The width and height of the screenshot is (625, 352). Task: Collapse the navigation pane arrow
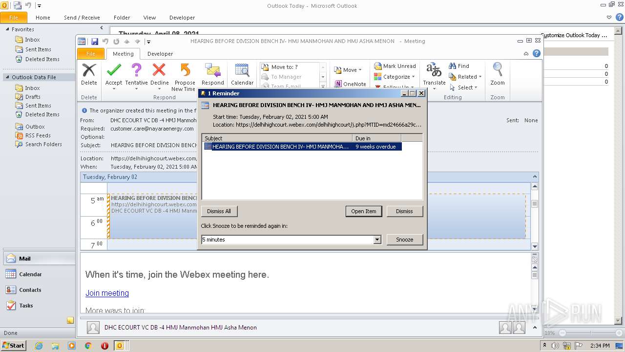coord(102,28)
